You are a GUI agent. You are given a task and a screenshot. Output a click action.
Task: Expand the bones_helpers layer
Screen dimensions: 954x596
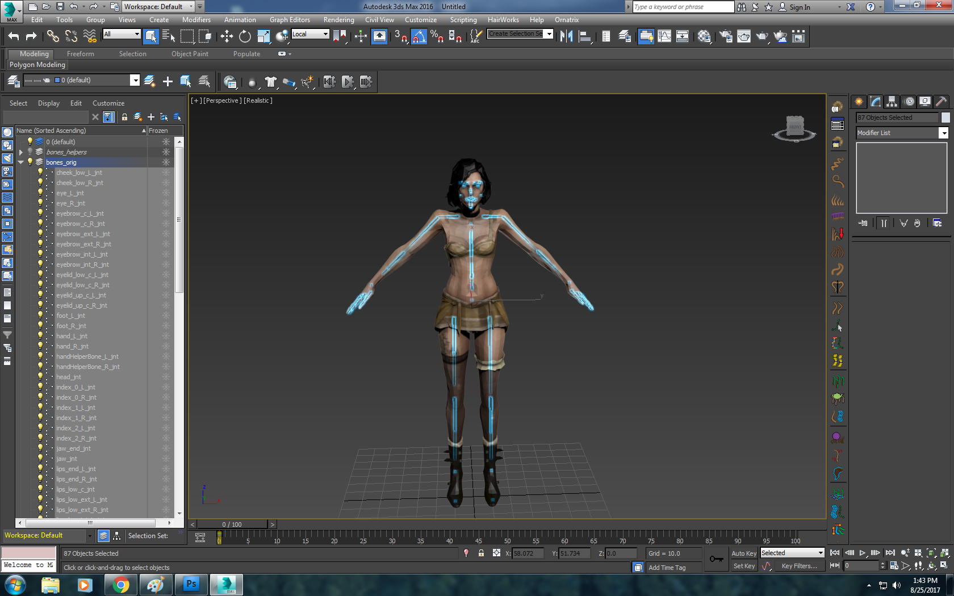point(21,152)
